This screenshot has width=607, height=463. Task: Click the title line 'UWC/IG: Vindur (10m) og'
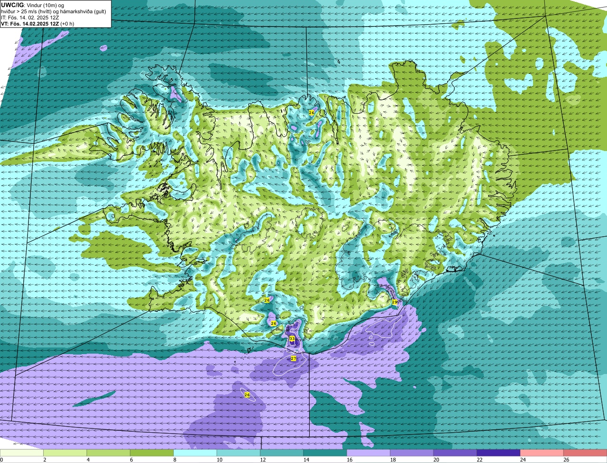pos(33,5)
